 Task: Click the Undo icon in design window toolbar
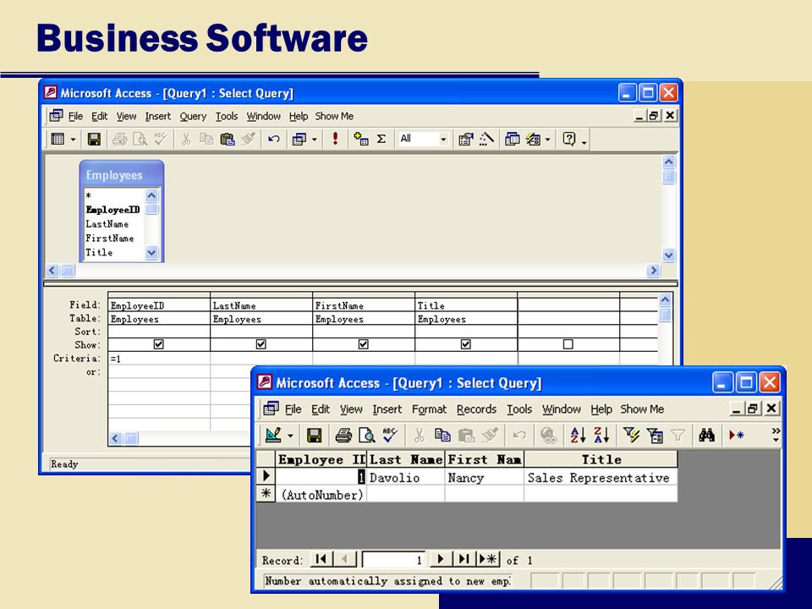273,139
